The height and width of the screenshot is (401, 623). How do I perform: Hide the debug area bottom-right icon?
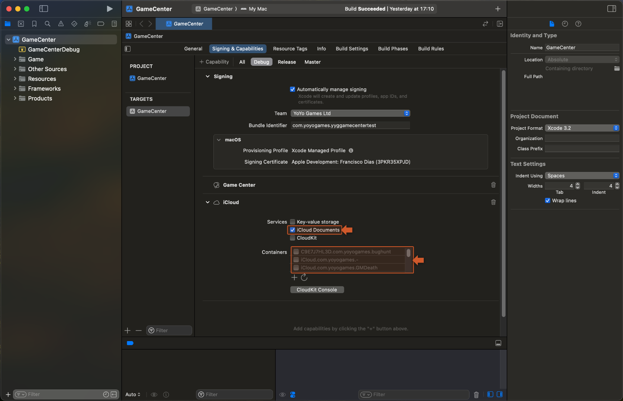(x=498, y=343)
